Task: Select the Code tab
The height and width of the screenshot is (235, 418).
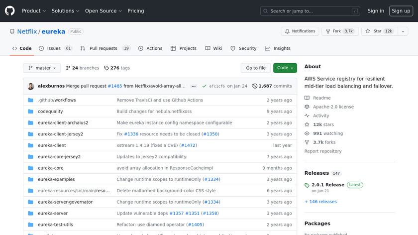Action: (22, 48)
